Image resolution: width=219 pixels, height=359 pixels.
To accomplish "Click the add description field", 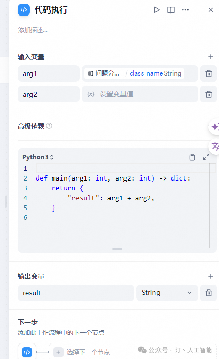I will coord(33,30).
